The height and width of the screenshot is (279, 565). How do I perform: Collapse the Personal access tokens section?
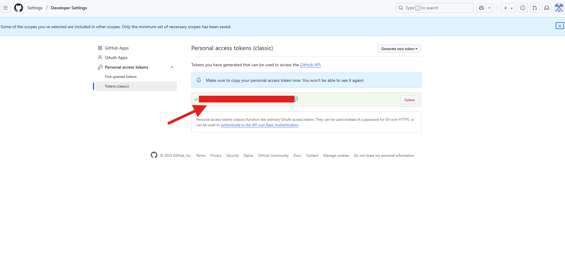click(172, 67)
